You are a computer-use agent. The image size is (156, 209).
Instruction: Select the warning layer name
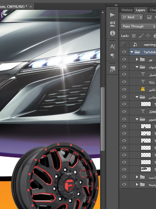(x=150, y=45)
